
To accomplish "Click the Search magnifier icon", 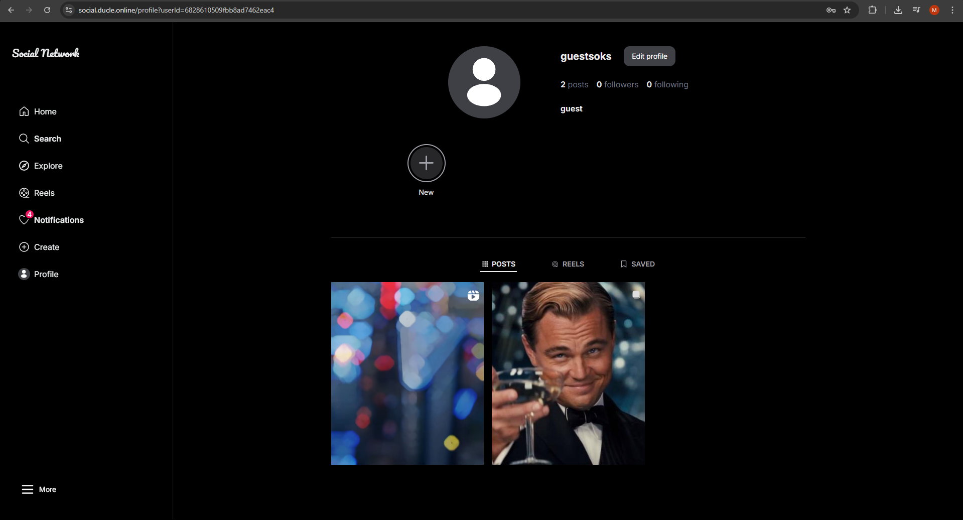I will coord(24,139).
